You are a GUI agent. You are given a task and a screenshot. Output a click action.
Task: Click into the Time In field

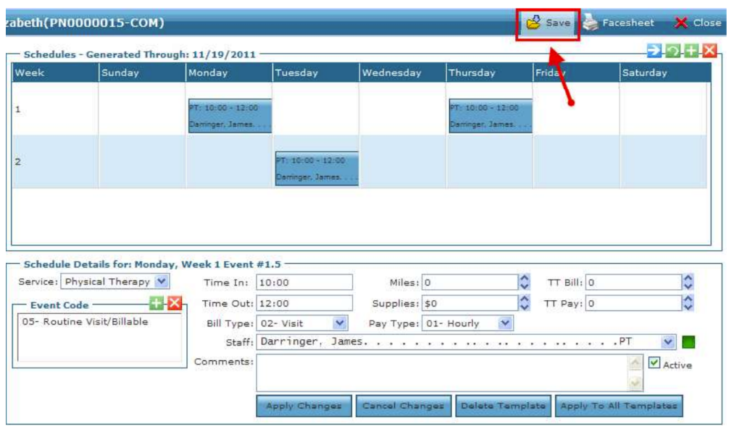[x=304, y=282]
